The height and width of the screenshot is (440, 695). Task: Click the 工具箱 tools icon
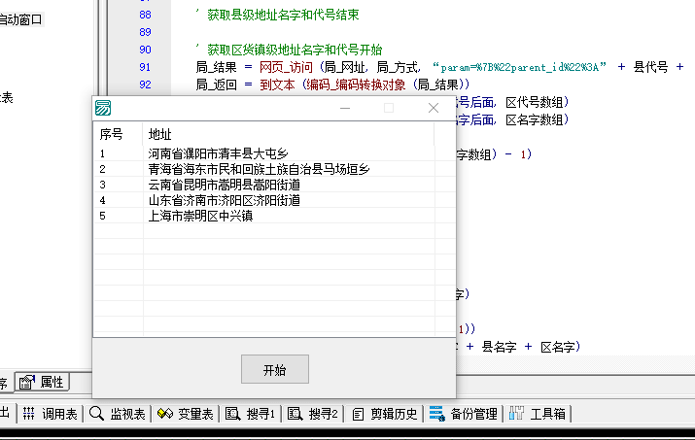click(x=516, y=413)
